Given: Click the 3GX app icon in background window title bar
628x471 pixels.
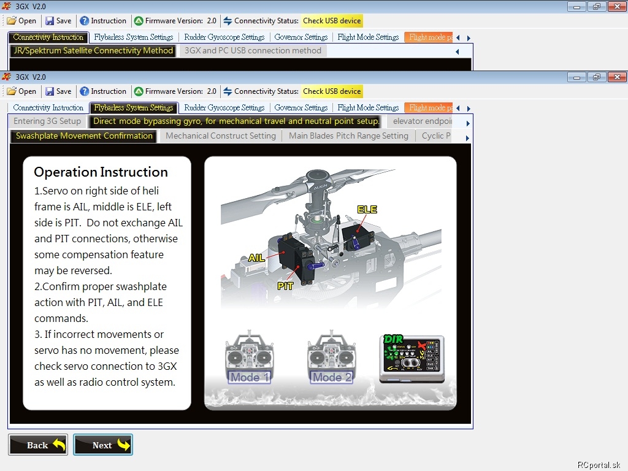Looking at the screenshot, I should click(x=7, y=6).
